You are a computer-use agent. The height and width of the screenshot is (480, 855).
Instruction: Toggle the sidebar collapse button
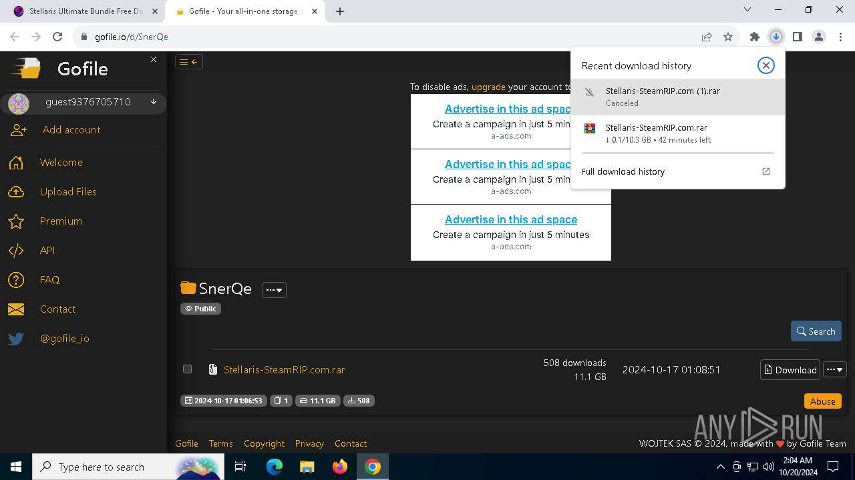tap(189, 62)
